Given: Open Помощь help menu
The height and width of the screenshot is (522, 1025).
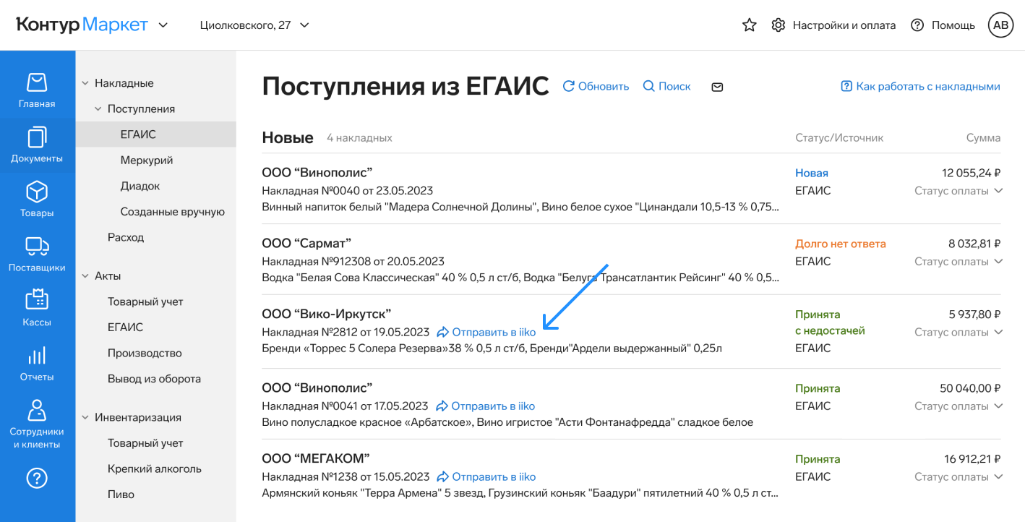Looking at the screenshot, I should click(x=943, y=25).
